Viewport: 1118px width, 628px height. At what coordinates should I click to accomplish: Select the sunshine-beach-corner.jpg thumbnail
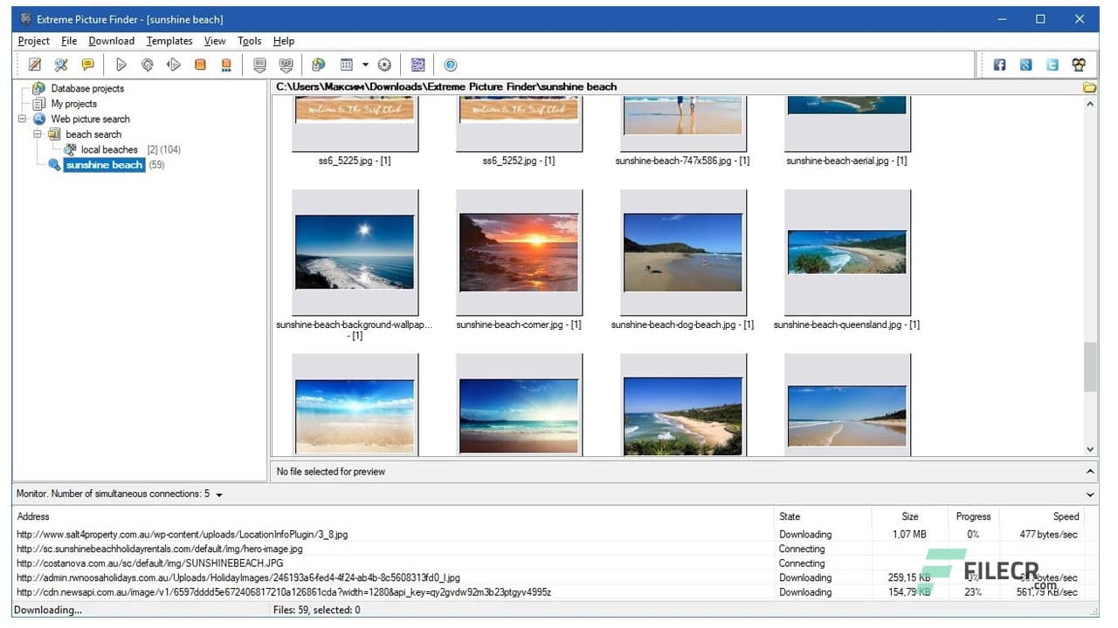[x=519, y=252]
